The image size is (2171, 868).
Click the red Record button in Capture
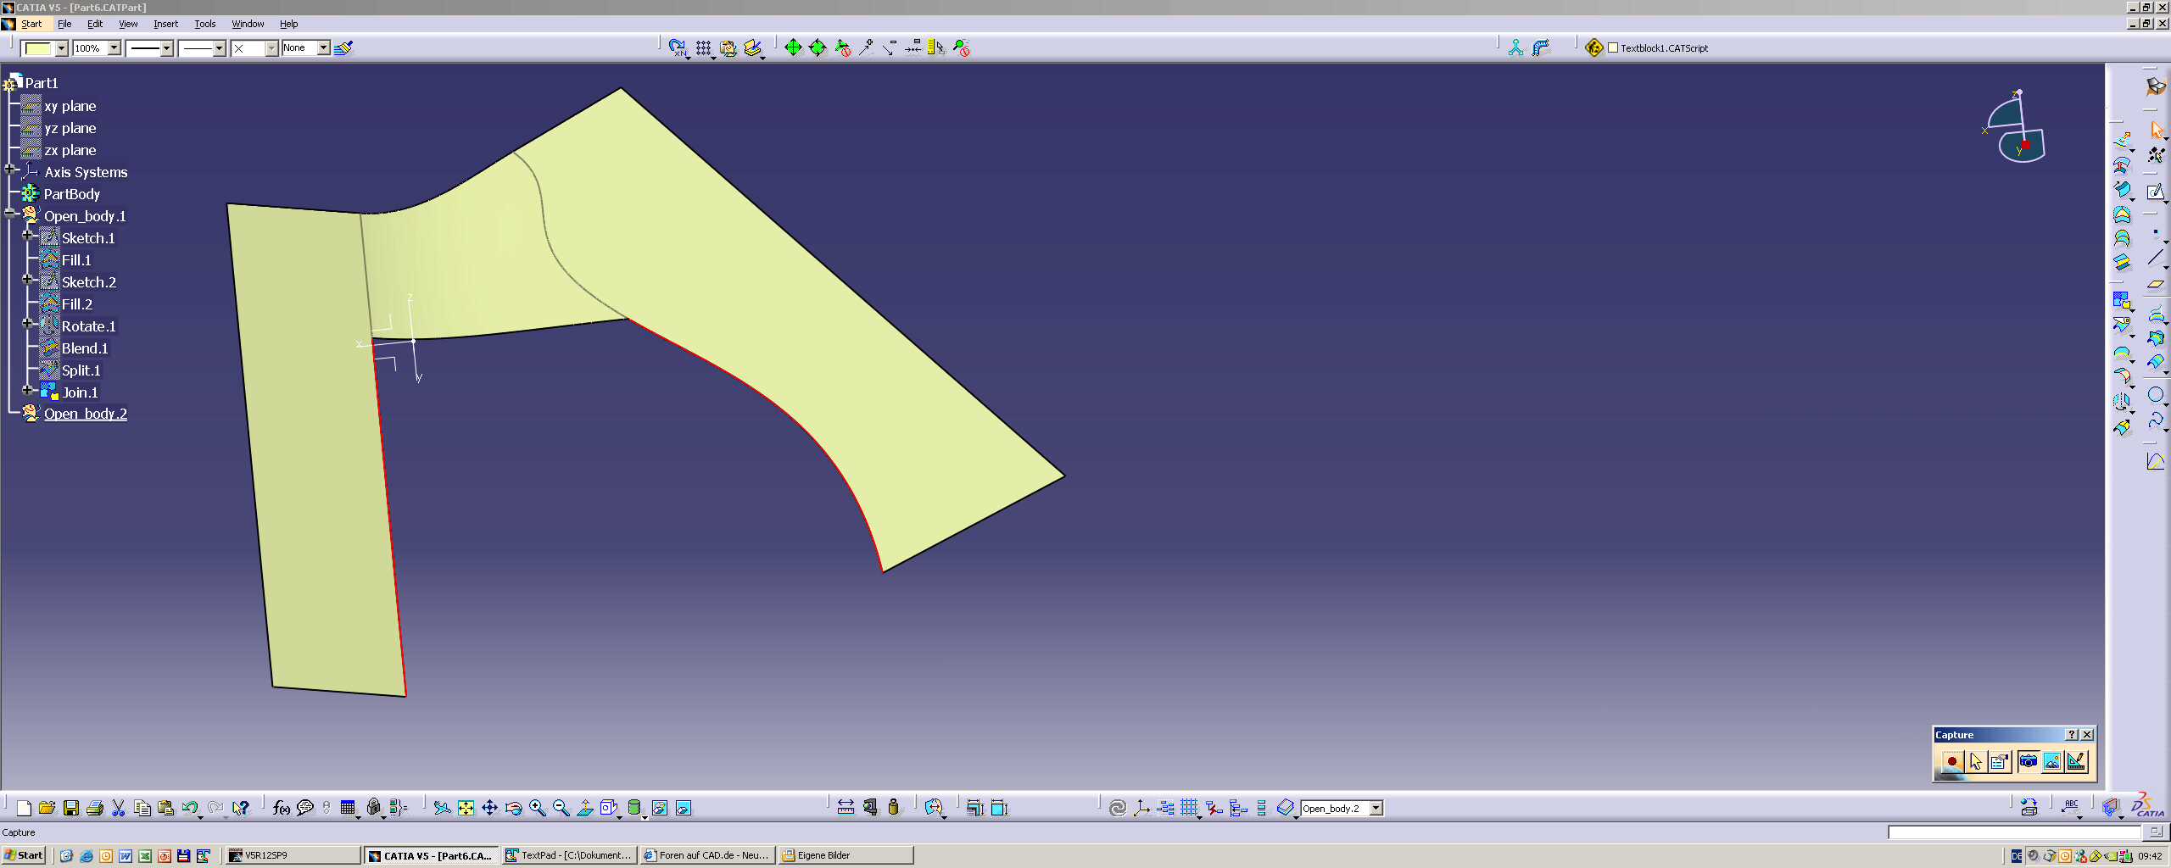pos(1952,761)
